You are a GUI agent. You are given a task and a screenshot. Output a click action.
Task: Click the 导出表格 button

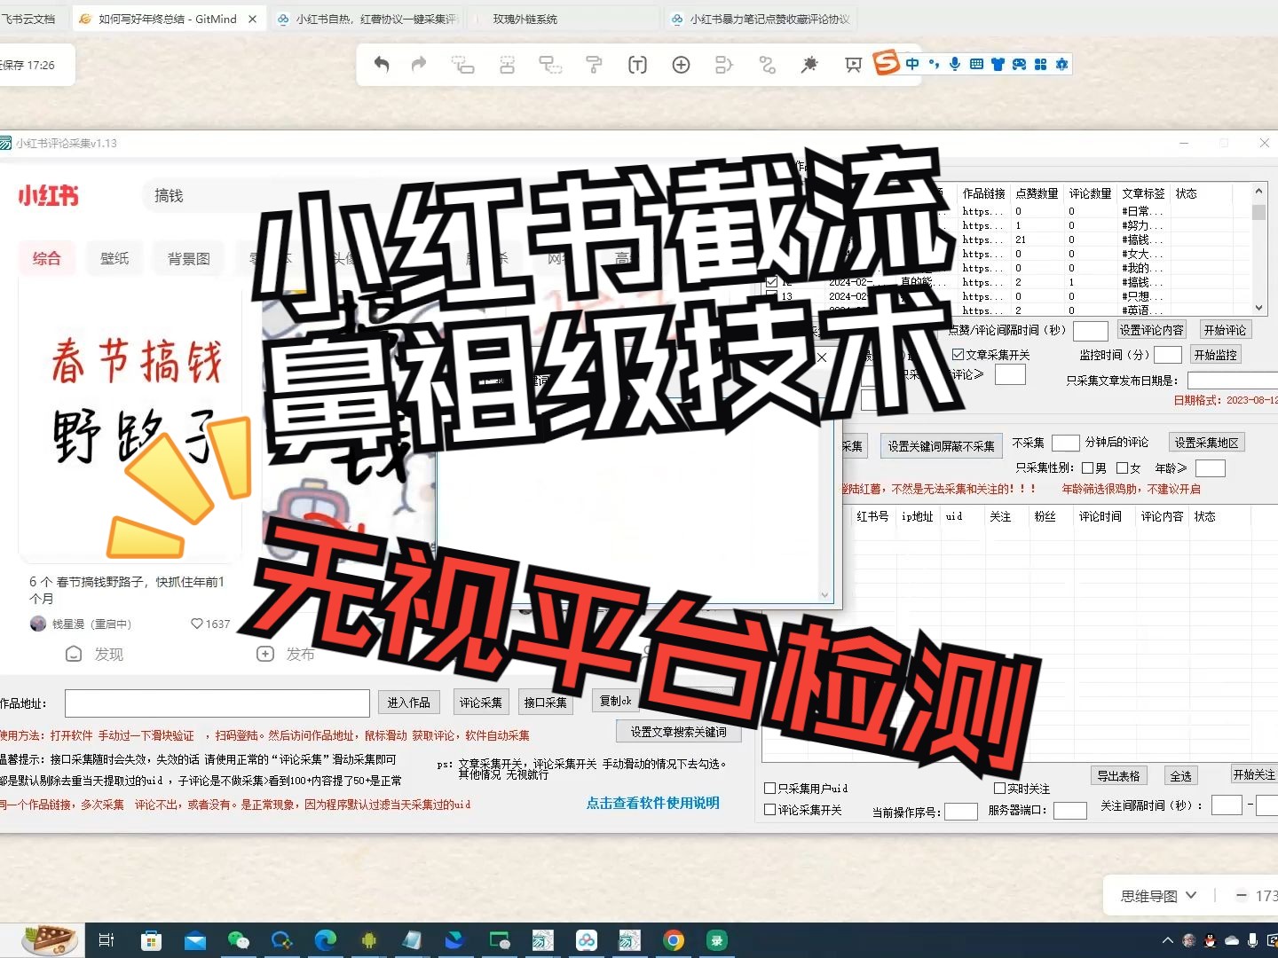point(1118,776)
